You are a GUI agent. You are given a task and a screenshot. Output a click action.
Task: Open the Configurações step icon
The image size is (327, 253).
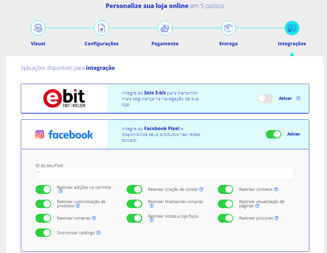pos(101,28)
